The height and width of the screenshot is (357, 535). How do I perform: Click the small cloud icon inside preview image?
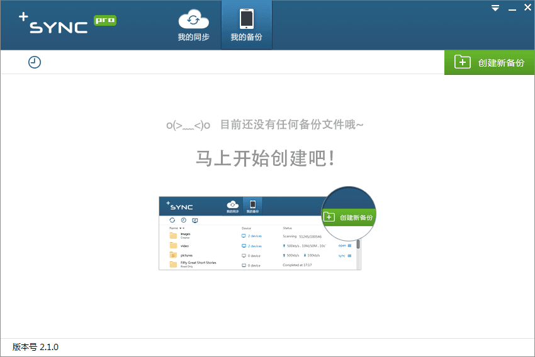pyautogui.click(x=232, y=204)
